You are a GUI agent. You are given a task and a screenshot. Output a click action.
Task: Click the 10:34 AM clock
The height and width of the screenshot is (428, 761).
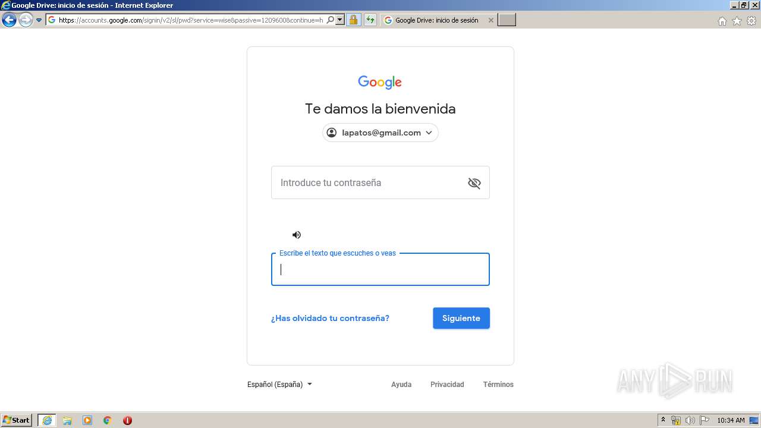tap(731, 420)
